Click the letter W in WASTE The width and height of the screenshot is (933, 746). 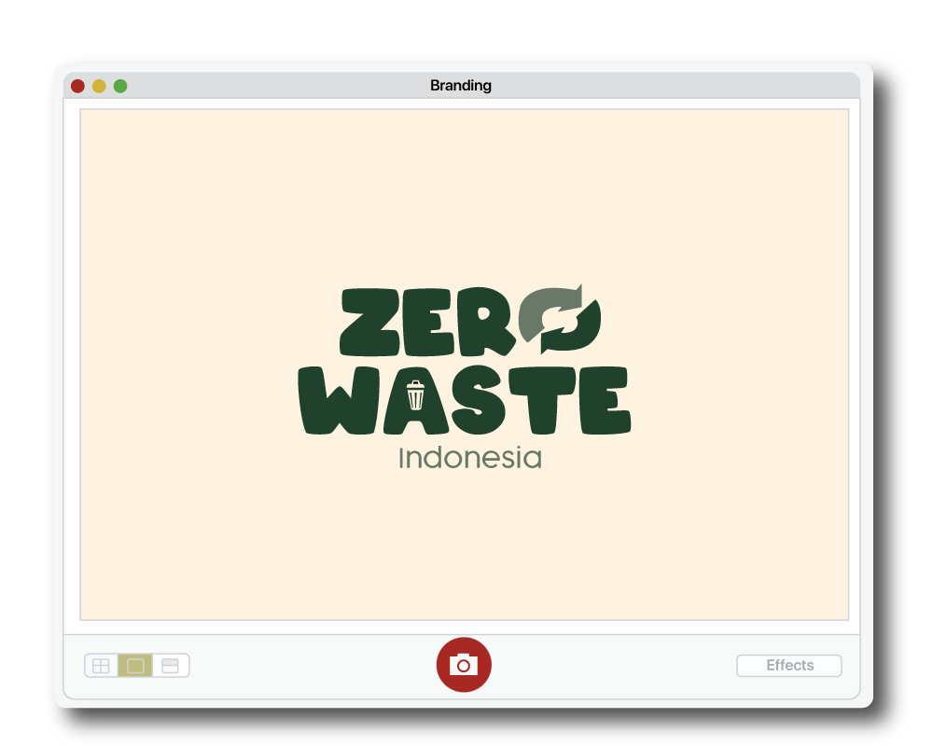[341, 400]
